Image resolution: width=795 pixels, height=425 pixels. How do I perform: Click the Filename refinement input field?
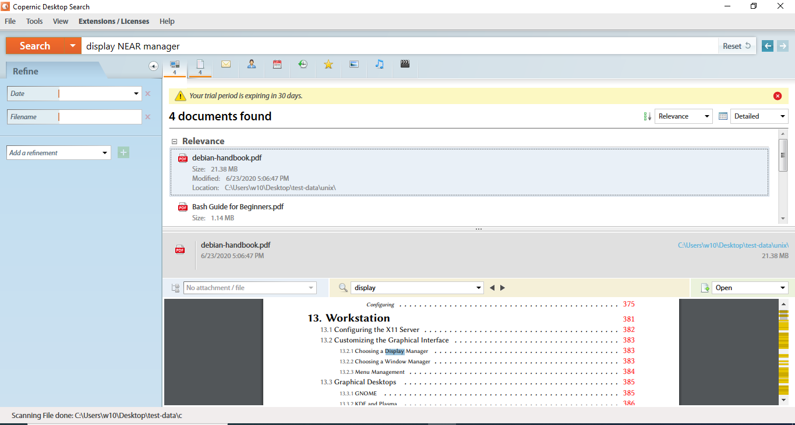click(100, 117)
